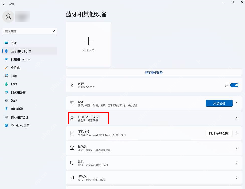Open 触摸板 settings row label
Image resolution: width=245 pixels, height=189 pixels.
click(82, 176)
